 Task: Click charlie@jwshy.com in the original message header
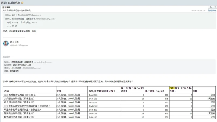43,62
